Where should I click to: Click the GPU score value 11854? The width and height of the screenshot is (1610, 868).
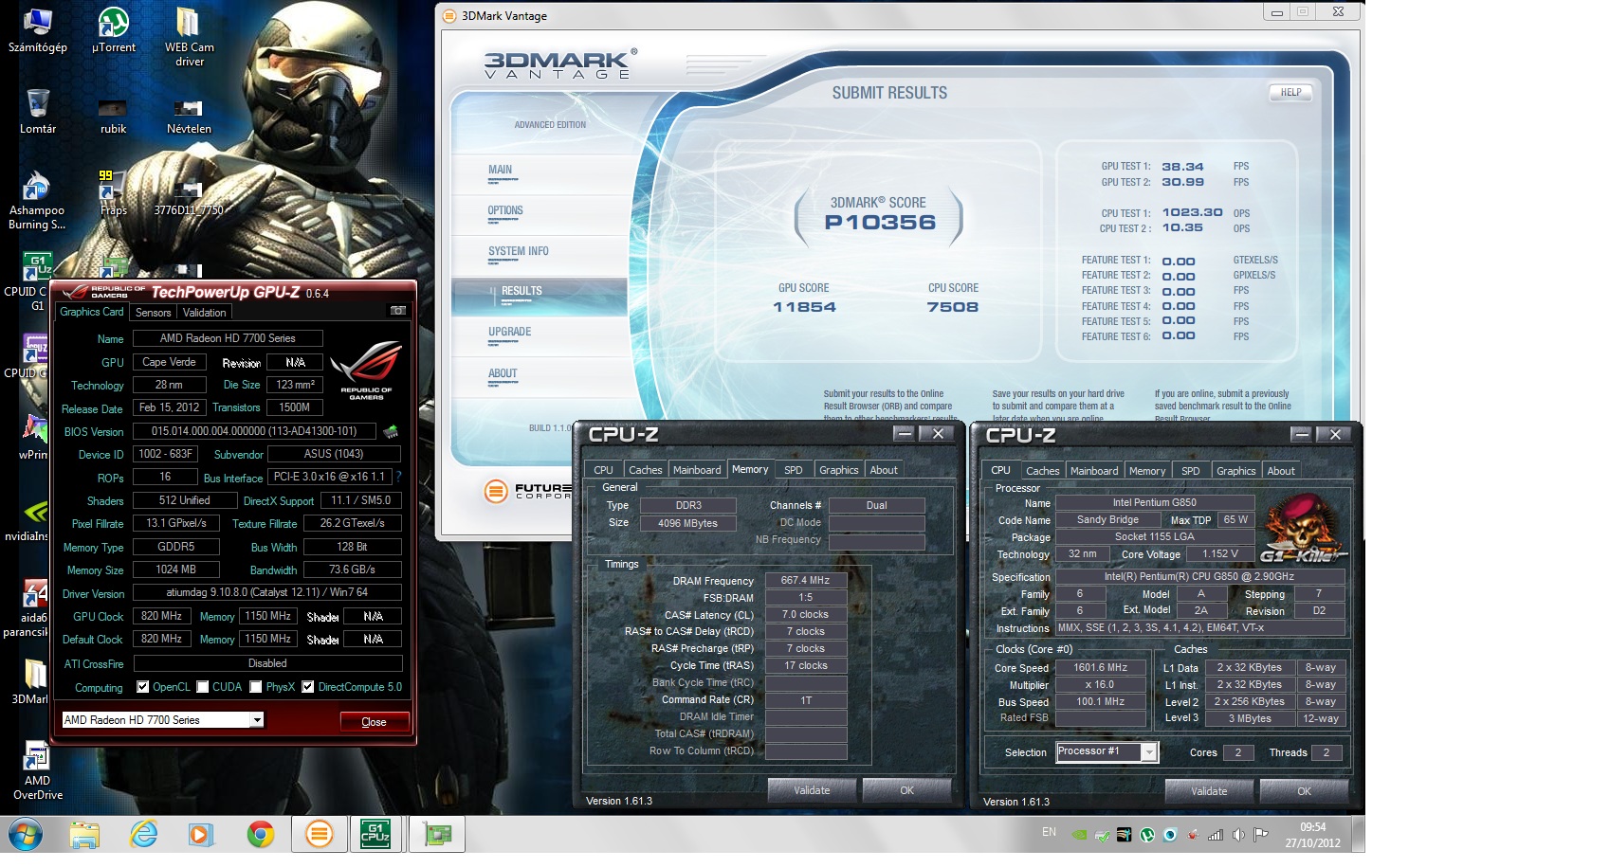click(804, 307)
